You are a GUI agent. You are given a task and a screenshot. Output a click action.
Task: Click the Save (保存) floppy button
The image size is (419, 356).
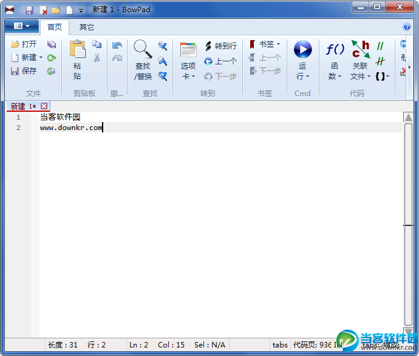pyautogui.click(x=24, y=71)
